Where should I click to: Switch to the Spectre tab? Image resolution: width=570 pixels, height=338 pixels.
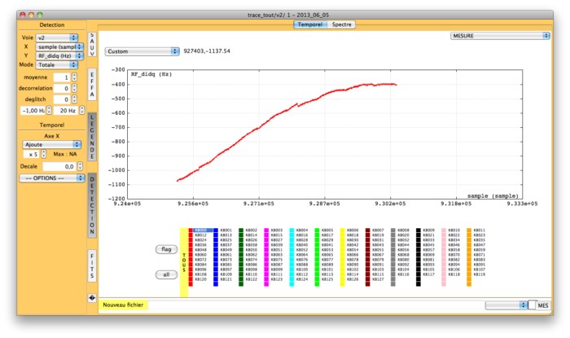(341, 24)
